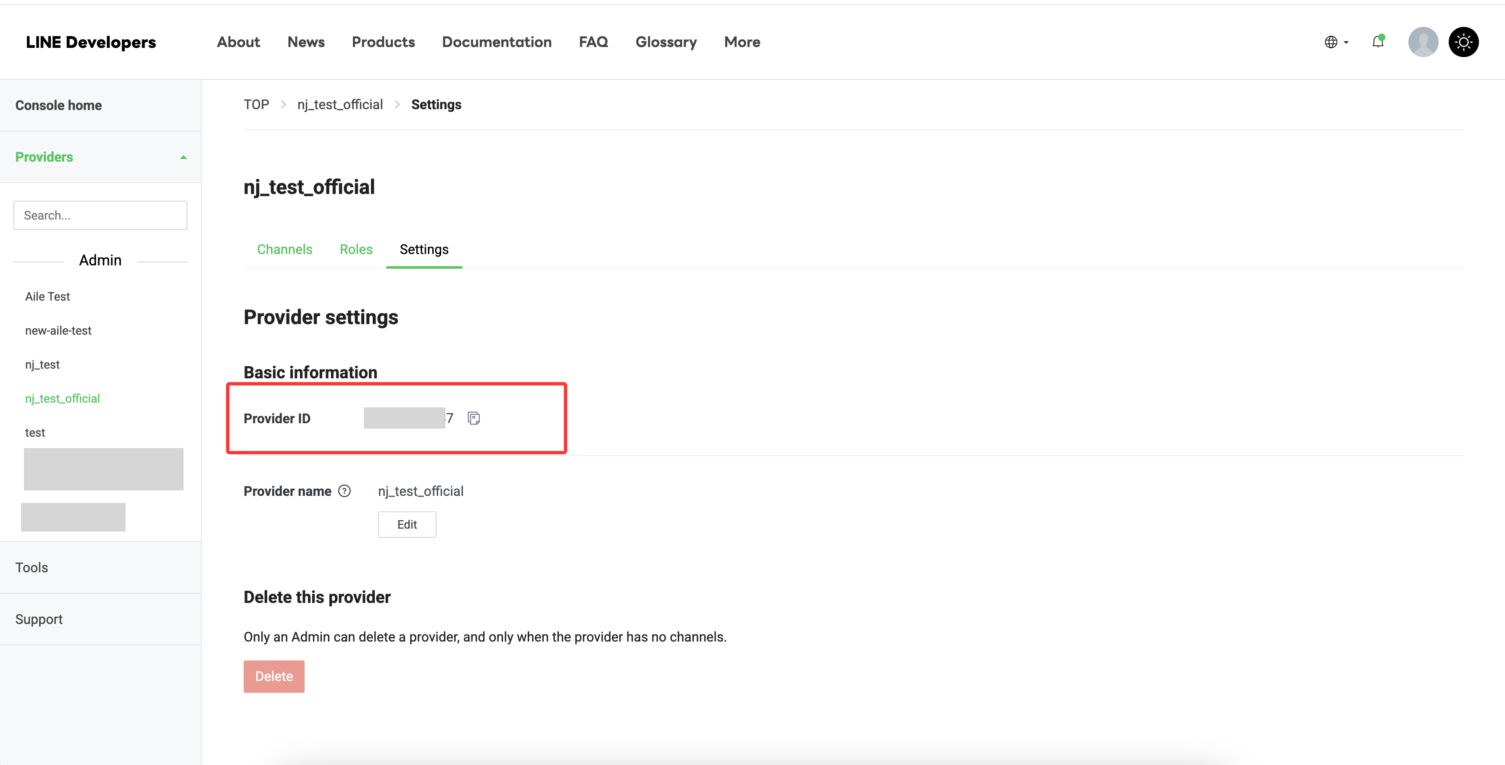Open Support in the sidebar

100,619
